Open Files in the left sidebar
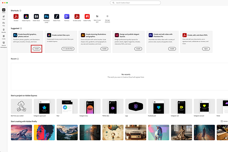228x152 pixels. coord(3,24)
